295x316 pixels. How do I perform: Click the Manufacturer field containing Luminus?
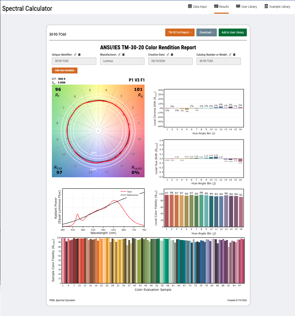(122, 61)
